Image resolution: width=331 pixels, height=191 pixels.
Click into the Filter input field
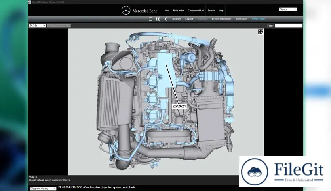289,26
